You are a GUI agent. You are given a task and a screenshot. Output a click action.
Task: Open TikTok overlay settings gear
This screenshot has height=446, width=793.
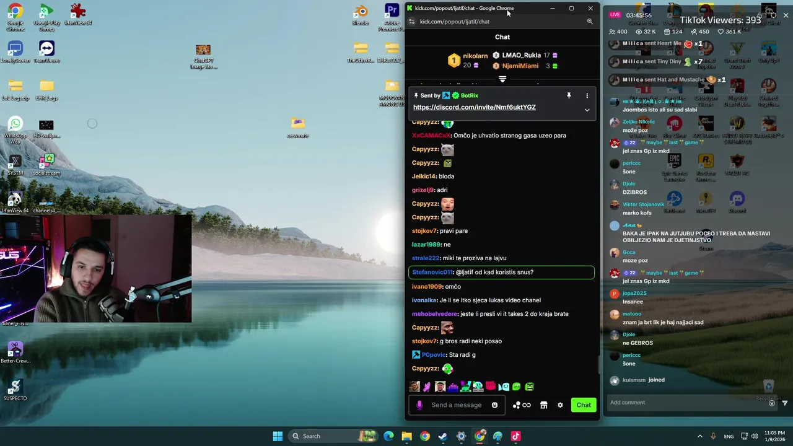coord(772,14)
